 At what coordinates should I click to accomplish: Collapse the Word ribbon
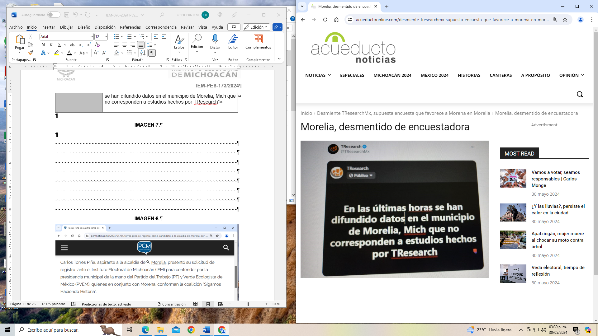tap(279, 58)
